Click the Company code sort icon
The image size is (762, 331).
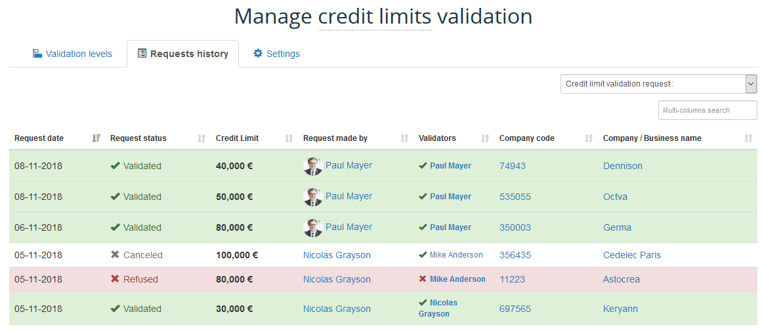click(x=589, y=138)
